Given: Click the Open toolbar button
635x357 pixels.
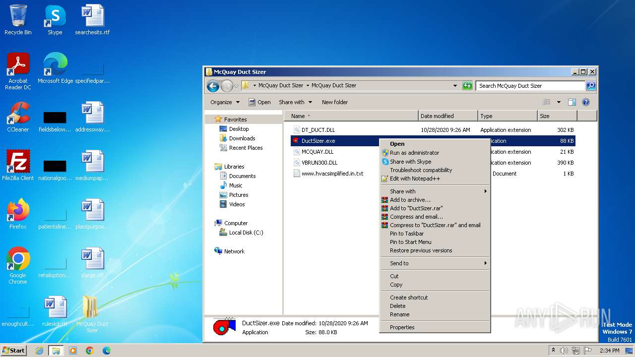Looking at the screenshot, I should [259, 102].
